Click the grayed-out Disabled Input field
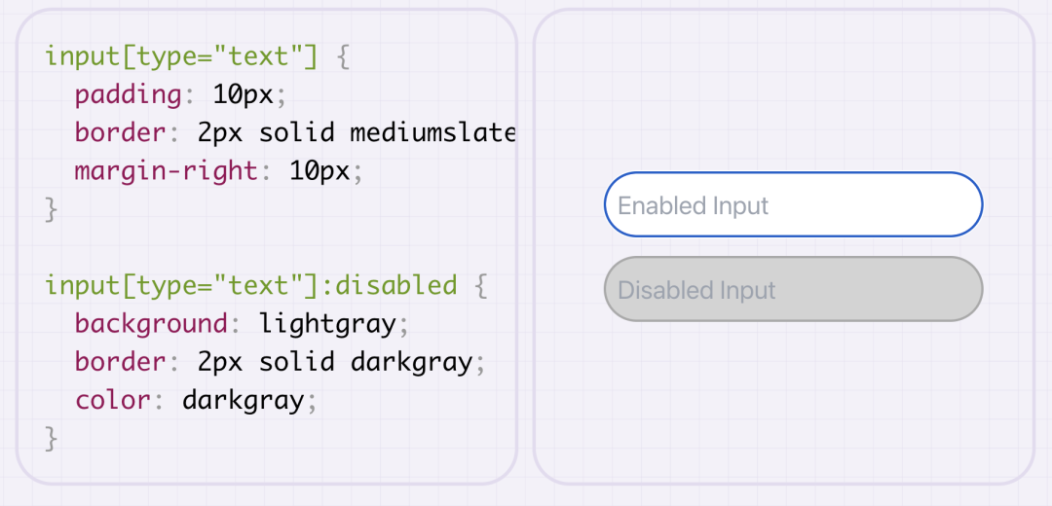Image resolution: width=1052 pixels, height=506 pixels. [793, 289]
